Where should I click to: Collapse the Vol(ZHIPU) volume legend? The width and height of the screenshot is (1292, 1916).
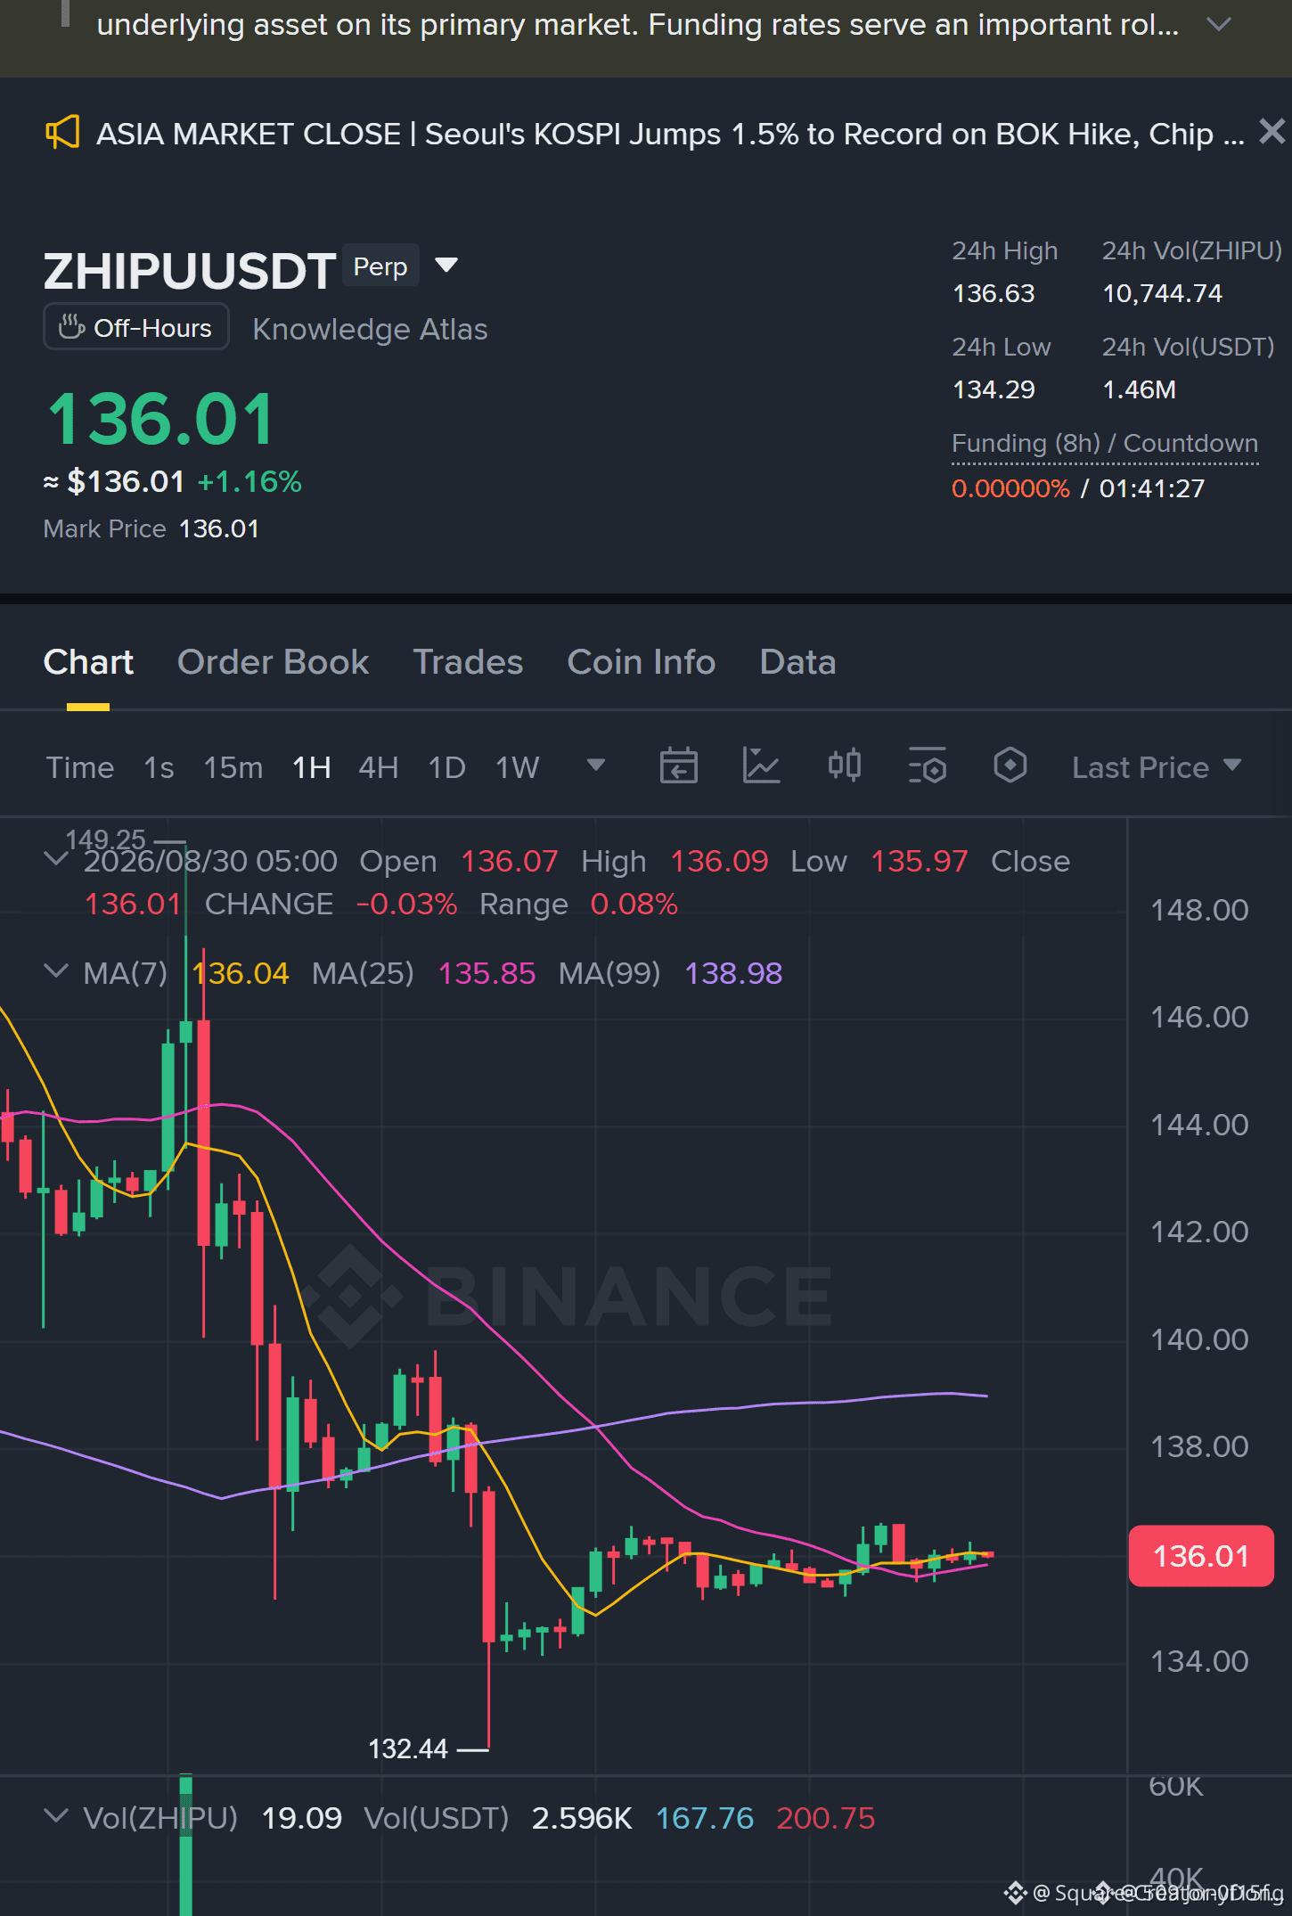pyautogui.click(x=56, y=1815)
